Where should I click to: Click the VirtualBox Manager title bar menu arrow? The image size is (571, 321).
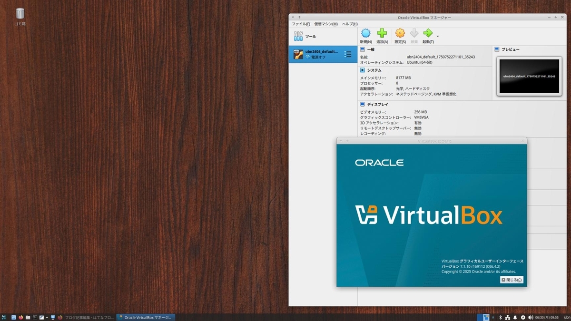tap(294, 17)
